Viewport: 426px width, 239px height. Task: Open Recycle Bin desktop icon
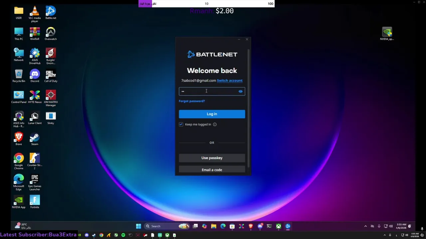click(19, 76)
